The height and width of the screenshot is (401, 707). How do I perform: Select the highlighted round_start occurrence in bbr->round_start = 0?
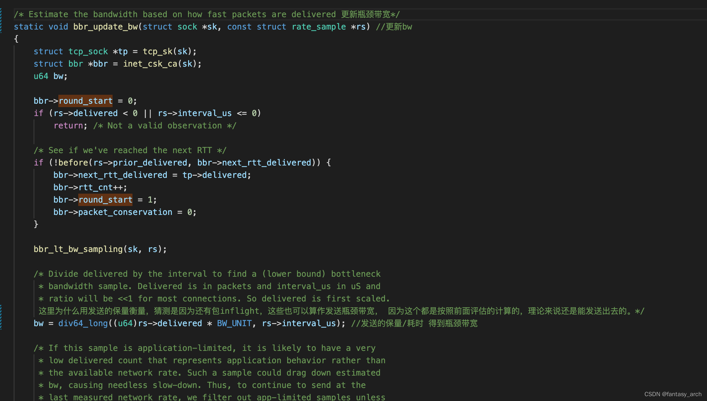pos(85,101)
